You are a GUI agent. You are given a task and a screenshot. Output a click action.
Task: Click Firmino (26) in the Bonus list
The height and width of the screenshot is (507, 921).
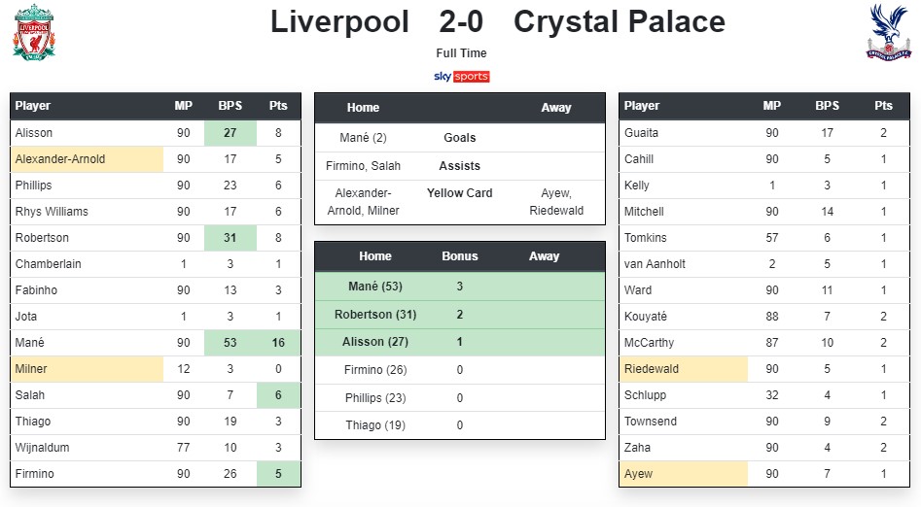coord(375,370)
